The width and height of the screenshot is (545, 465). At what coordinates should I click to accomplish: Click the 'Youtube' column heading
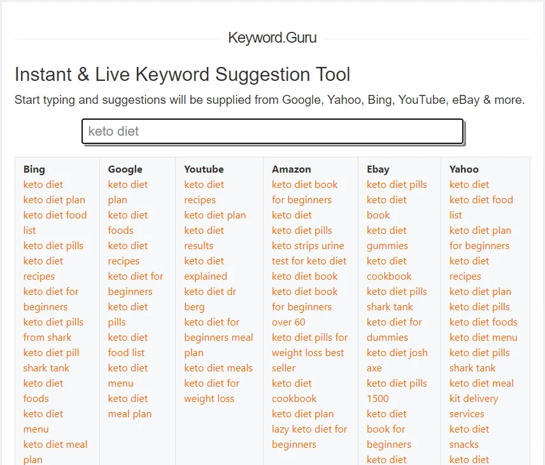pyautogui.click(x=204, y=169)
